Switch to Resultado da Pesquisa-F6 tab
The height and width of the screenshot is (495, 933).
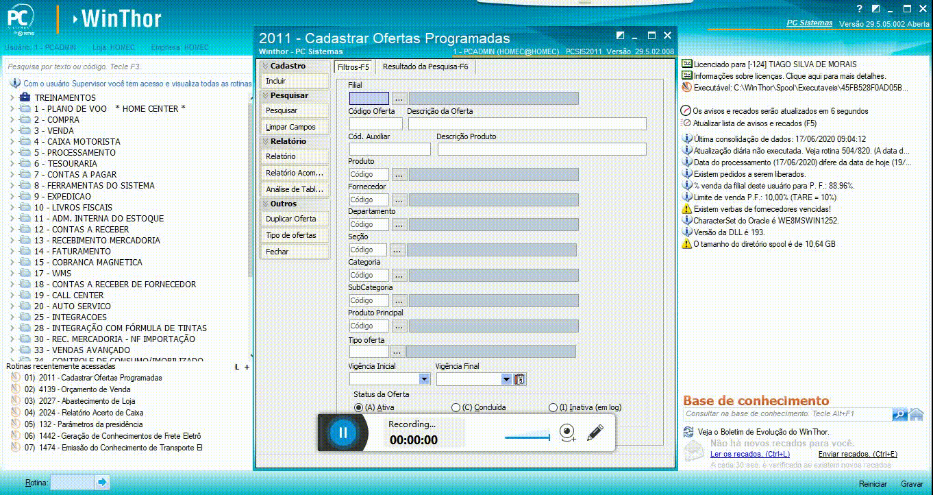pyautogui.click(x=425, y=67)
